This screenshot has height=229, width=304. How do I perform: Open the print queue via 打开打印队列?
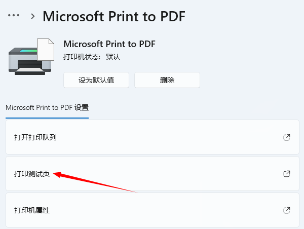coord(153,137)
